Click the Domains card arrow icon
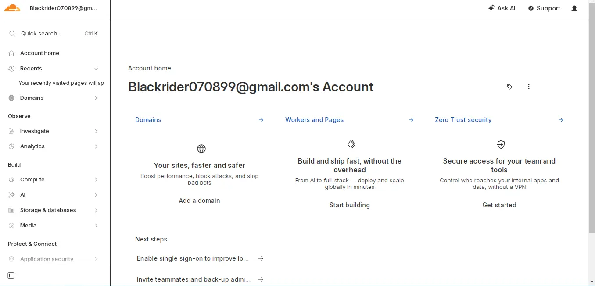Viewport: 595px width, 286px height. [261, 120]
